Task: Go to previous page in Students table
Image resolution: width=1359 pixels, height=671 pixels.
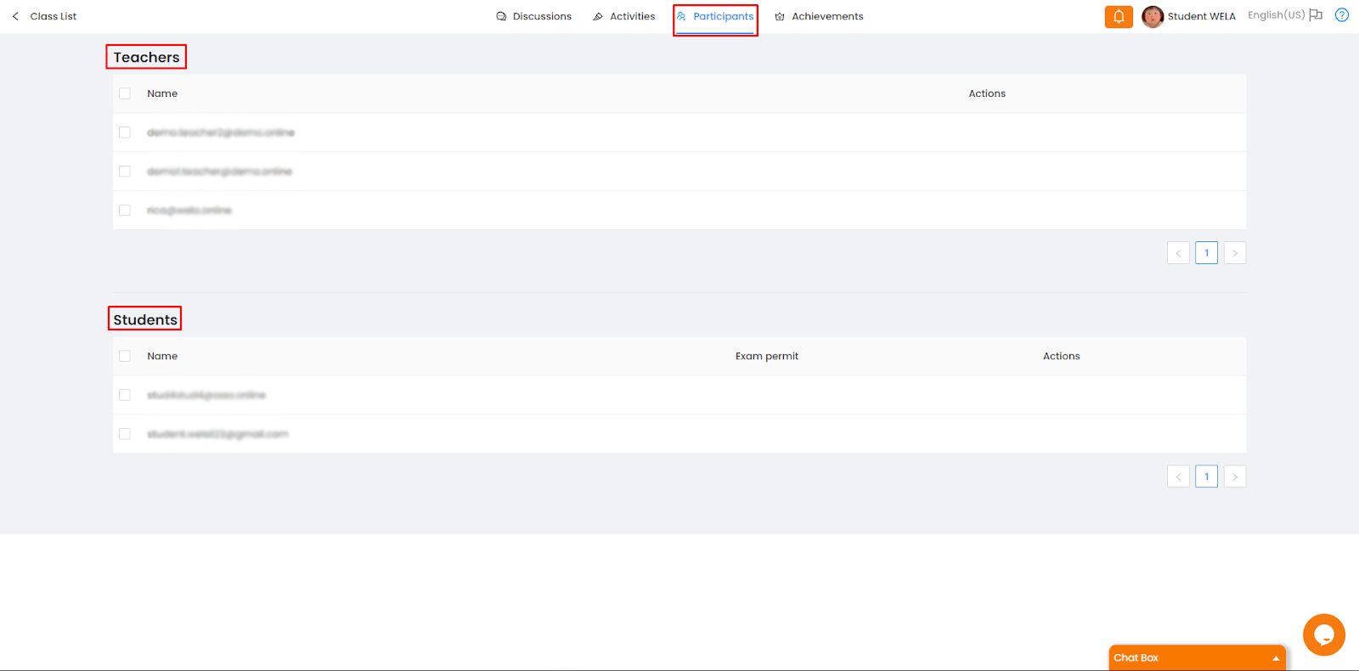Action: coord(1178,476)
